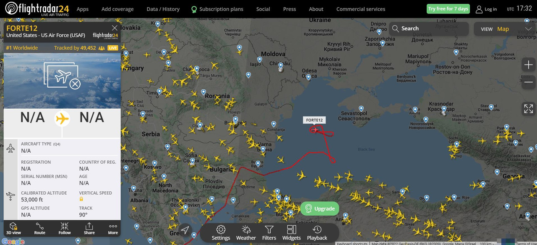Image resolution: width=537 pixels, height=245 pixels.
Task: Share this flight
Action: 89,229
